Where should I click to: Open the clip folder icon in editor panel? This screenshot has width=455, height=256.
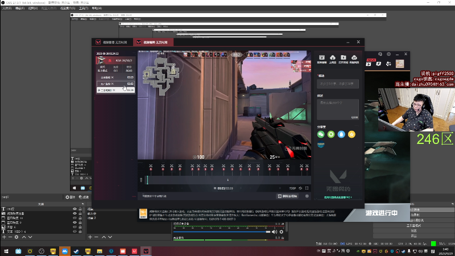pos(344,58)
